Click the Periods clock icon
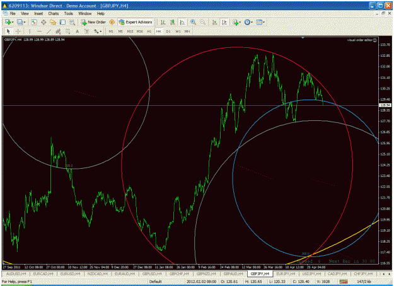394x286 pixels. [247, 22]
